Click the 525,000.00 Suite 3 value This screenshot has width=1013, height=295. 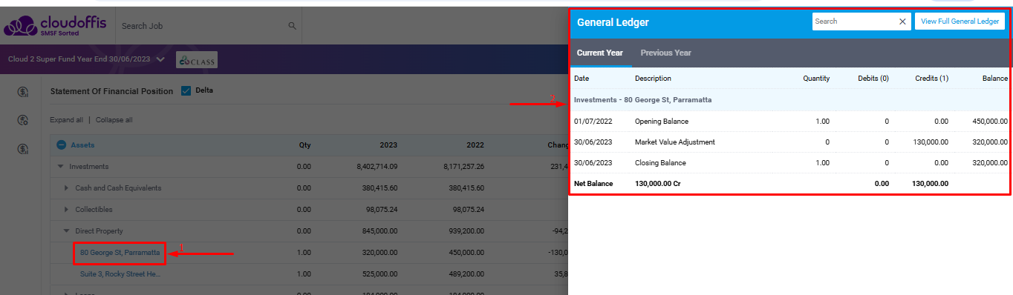tap(380, 274)
